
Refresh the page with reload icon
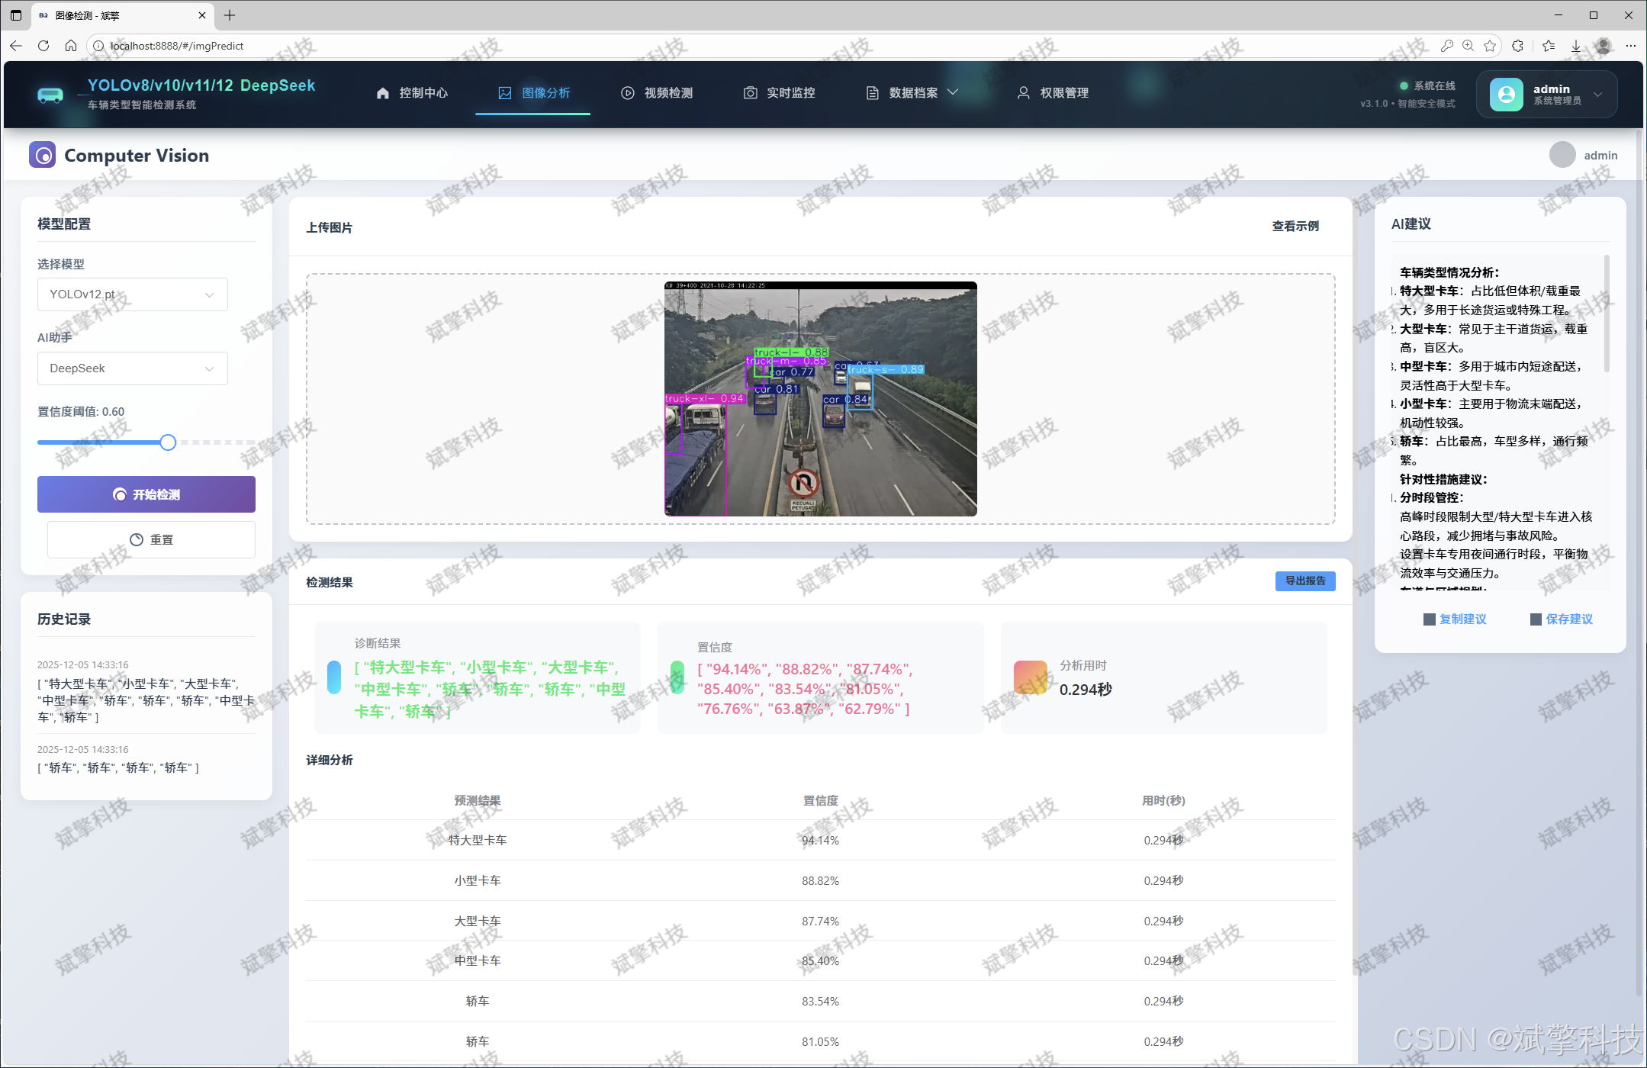pos(43,46)
